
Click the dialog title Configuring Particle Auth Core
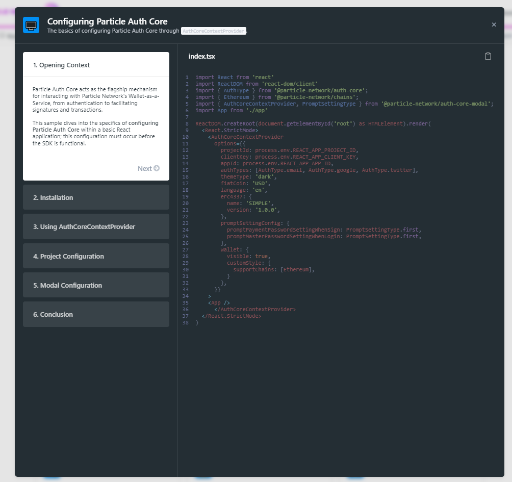[107, 21]
